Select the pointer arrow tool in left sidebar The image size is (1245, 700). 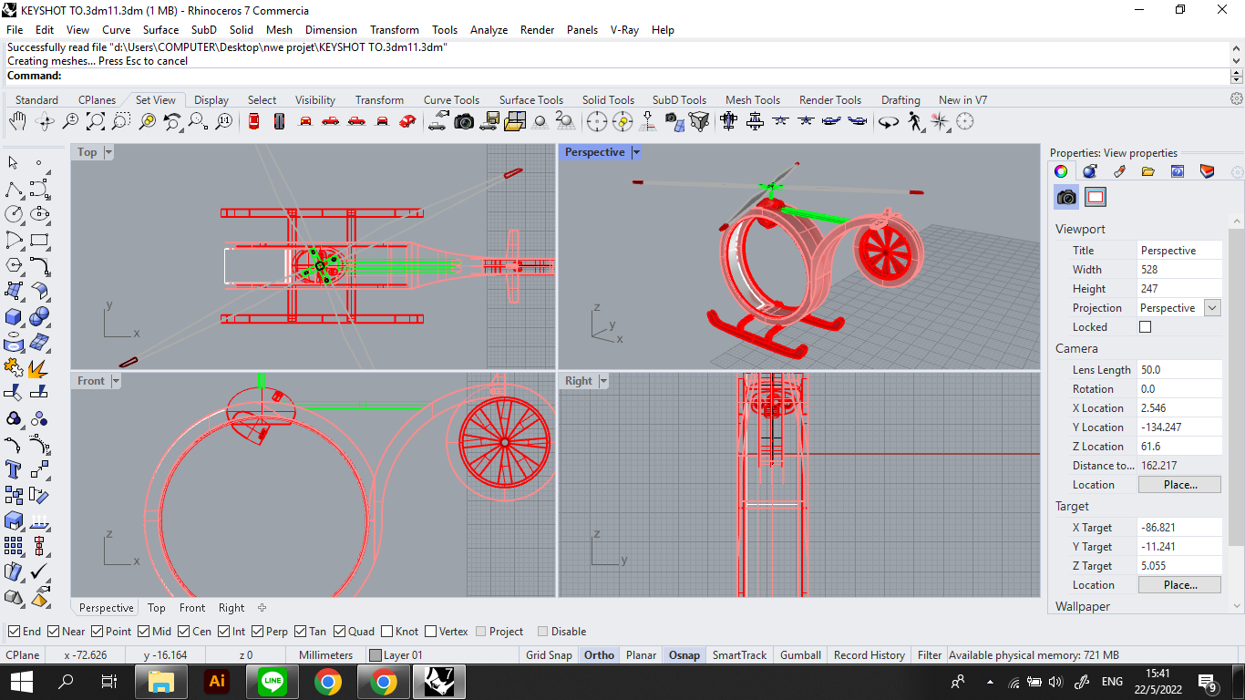click(14, 162)
